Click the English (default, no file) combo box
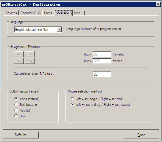162x142 pixels. (x=38, y=30)
